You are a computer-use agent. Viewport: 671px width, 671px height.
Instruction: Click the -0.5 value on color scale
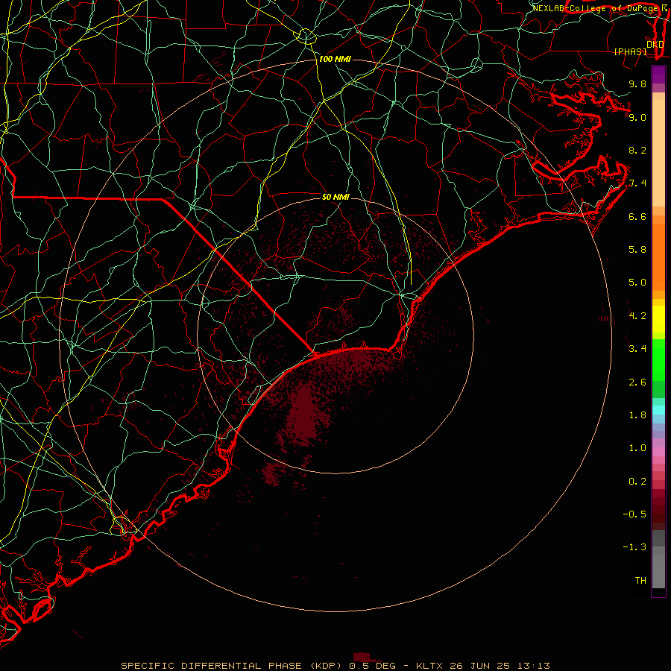[635, 514]
